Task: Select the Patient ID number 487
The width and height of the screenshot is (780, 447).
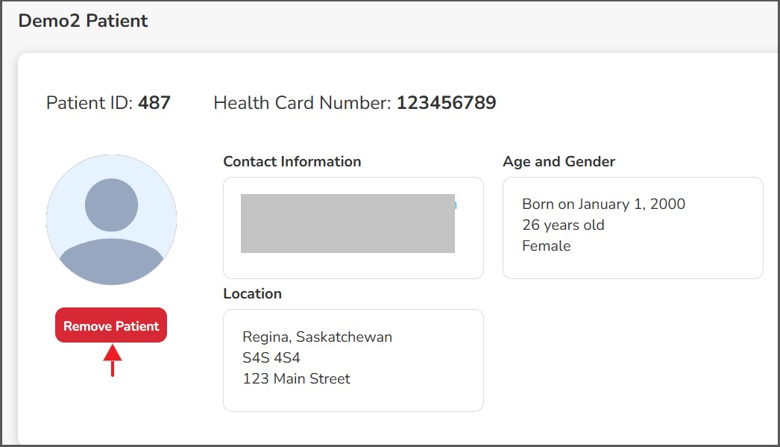Action: click(154, 102)
